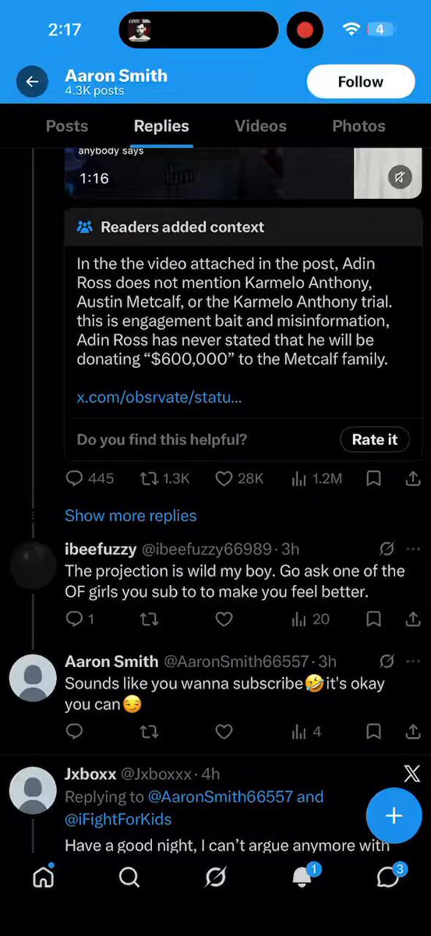The width and height of the screenshot is (431, 936).
Task: Like ibeefuzzy's reply with the heart
Action: pyautogui.click(x=224, y=619)
